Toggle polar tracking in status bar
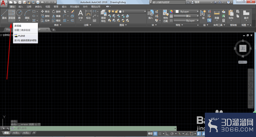The width and height of the screenshot is (256, 137). 172,133
